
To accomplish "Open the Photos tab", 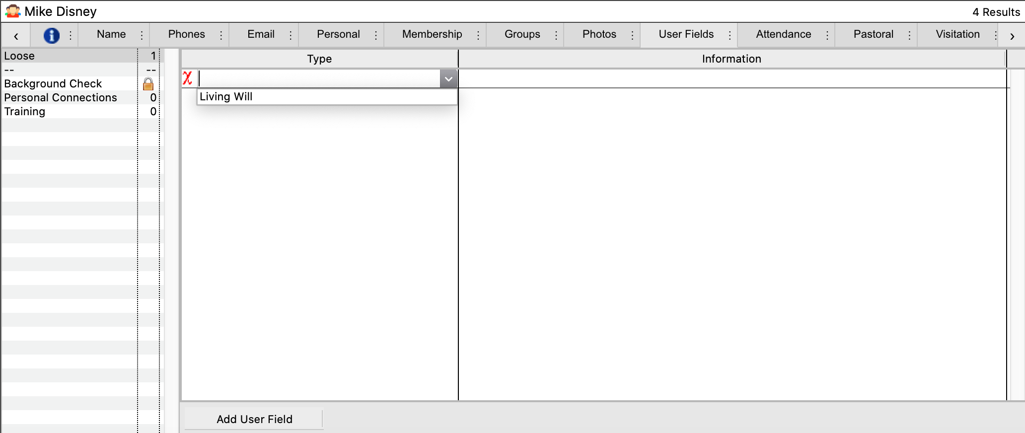I will (599, 34).
